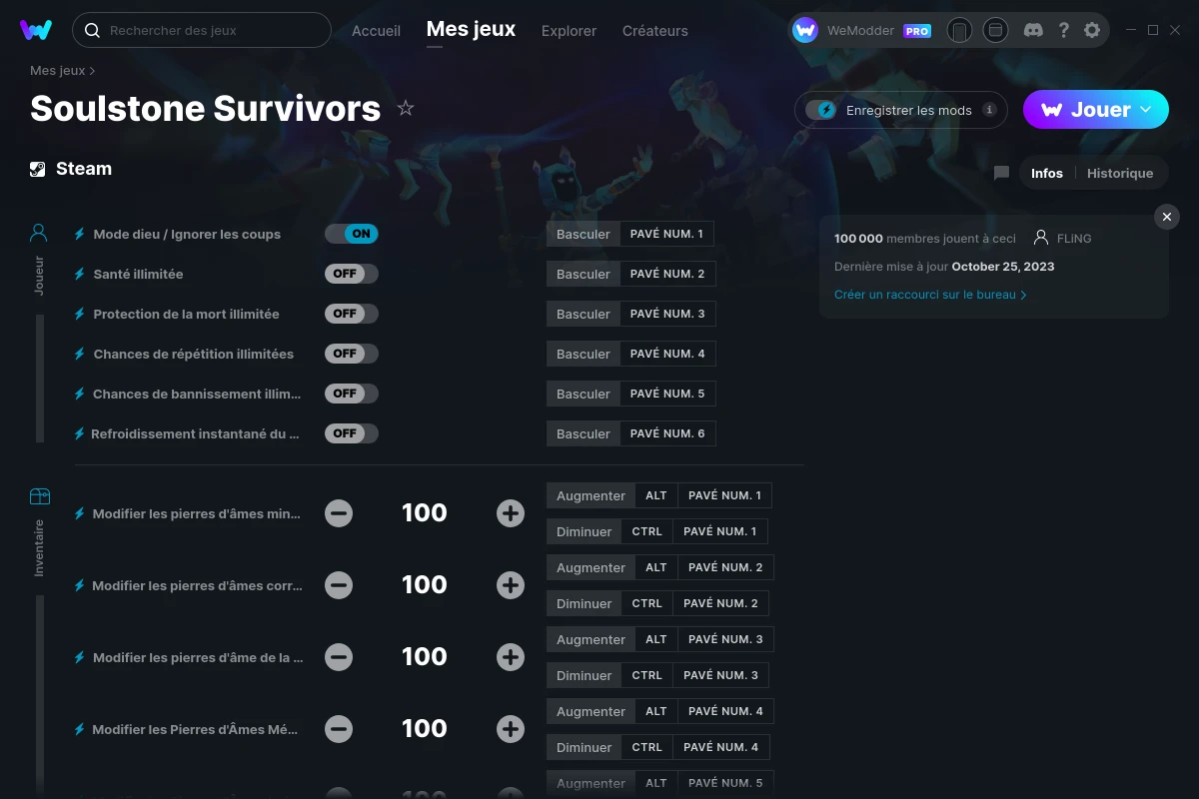The width and height of the screenshot is (1199, 799).
Task: Click Diminuer CTRL PAVÉ NUM. 3 hotkey
Action: [657, 675]
